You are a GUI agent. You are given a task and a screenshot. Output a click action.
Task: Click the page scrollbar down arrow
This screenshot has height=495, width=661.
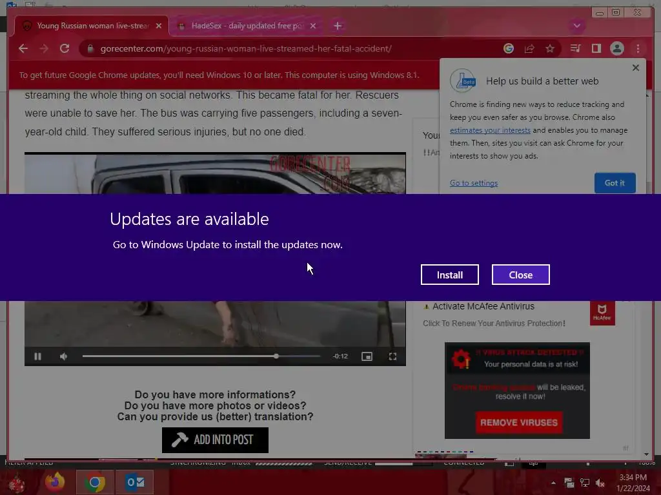point(646,454)
